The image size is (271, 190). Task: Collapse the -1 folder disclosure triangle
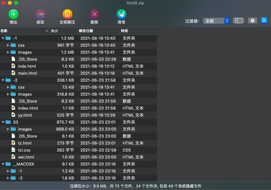[x=3, y=38]
